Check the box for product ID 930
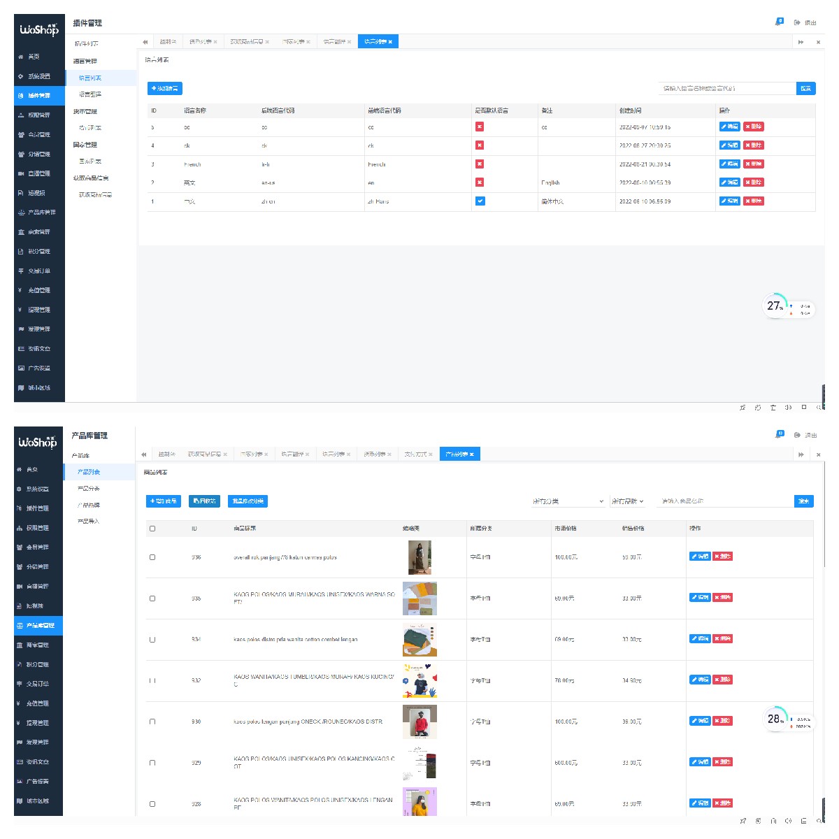This screenshot has width=839, height=839. click(x=152, y=722)
